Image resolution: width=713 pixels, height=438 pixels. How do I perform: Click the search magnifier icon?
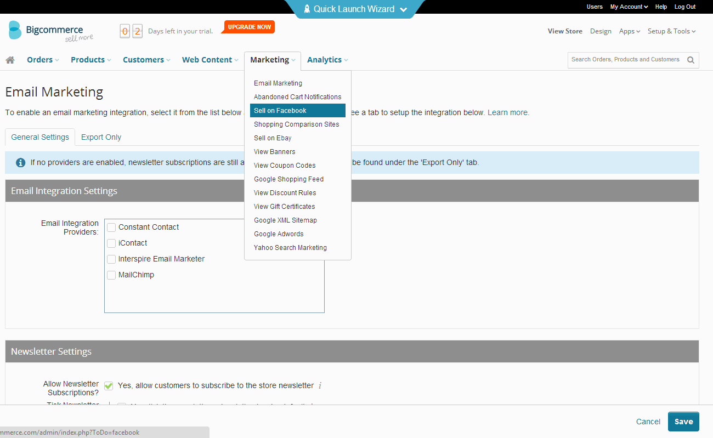(x=691, y=60)
